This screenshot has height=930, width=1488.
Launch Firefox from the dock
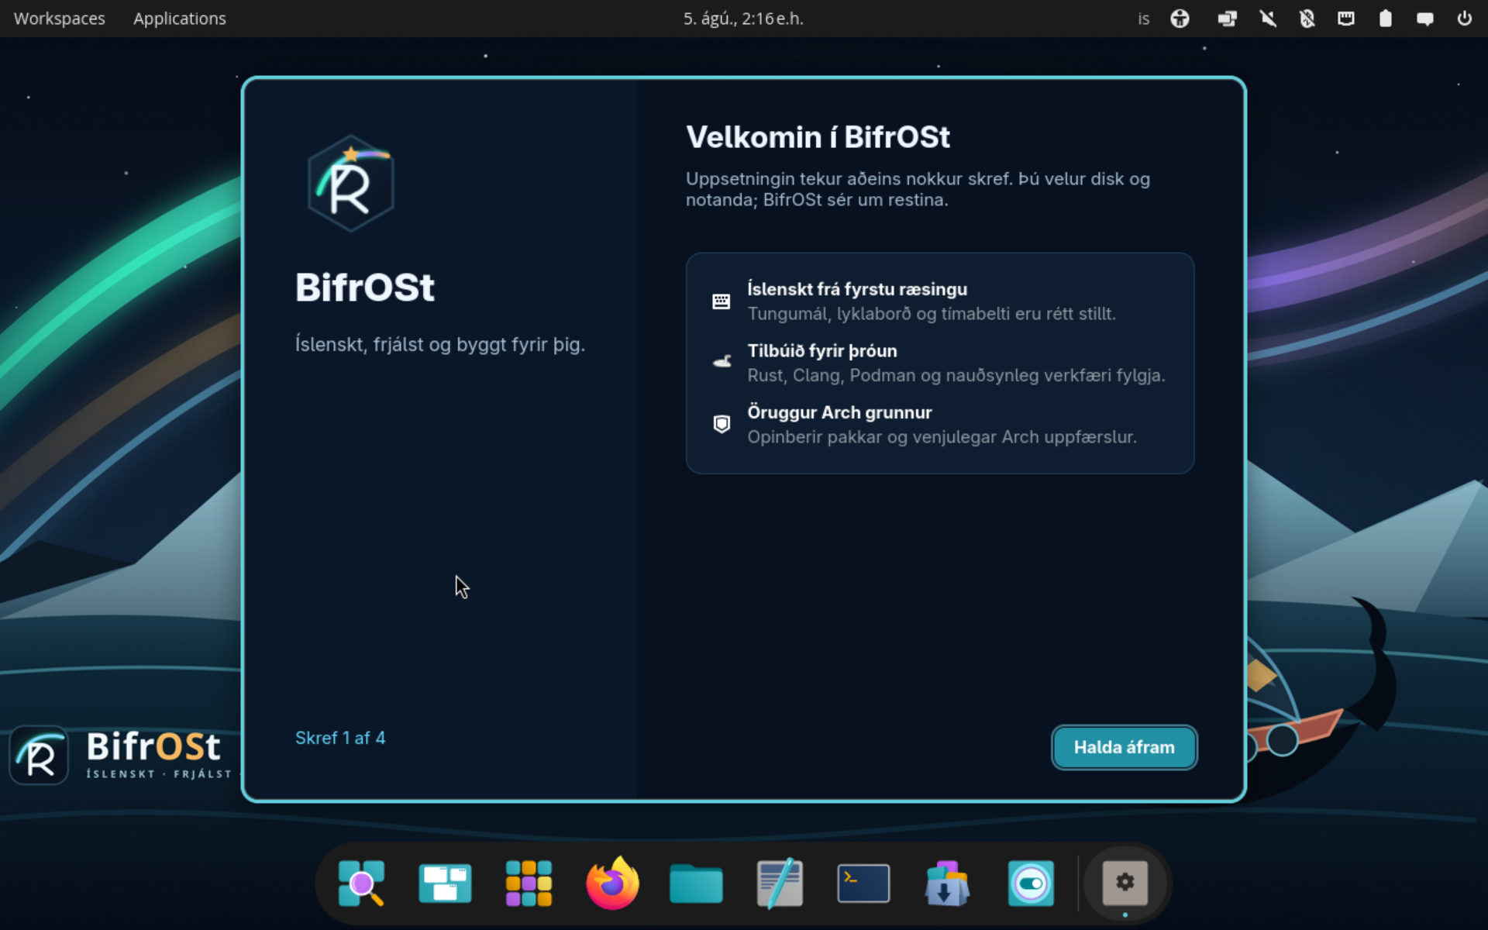[x=612, y=883]
